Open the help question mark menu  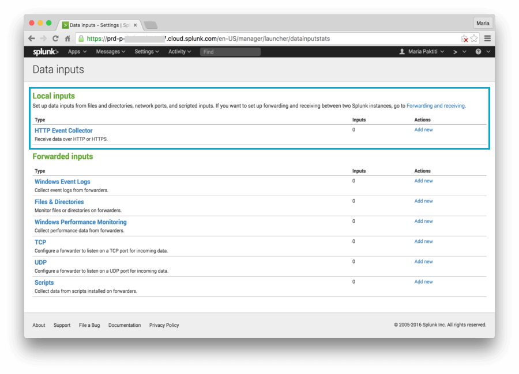tap(483, 52)
